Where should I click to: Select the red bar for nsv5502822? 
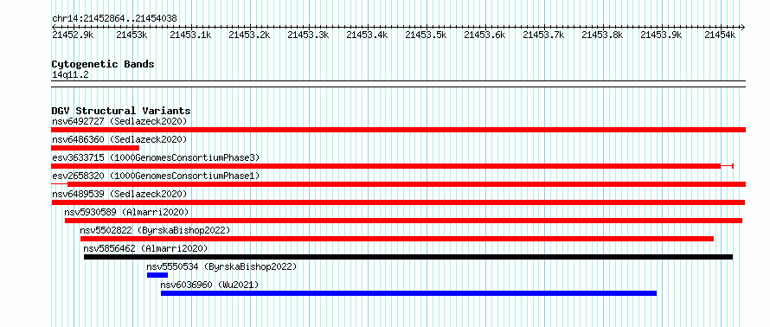coord(397,239)
